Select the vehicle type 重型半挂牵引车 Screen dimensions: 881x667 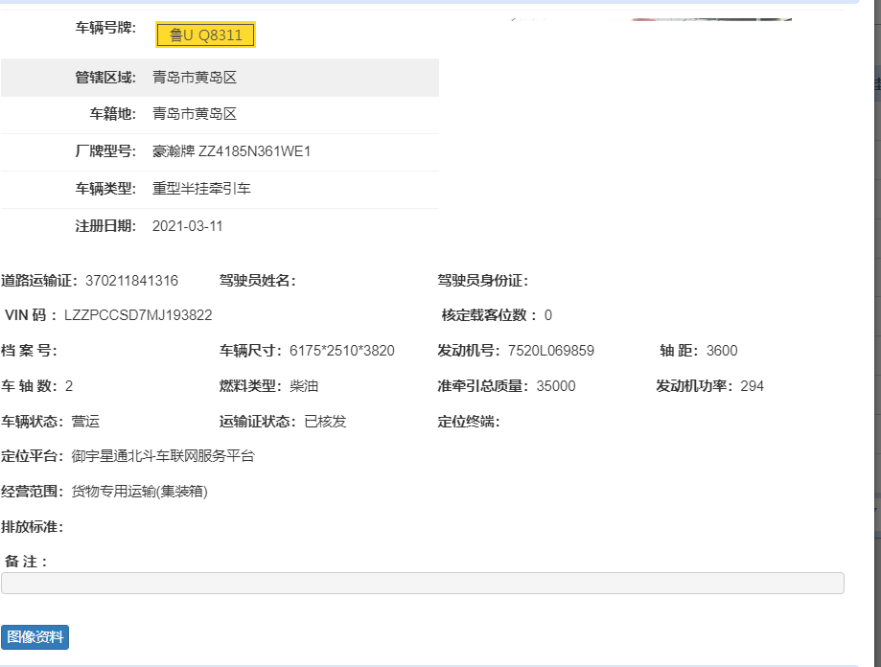201,189
